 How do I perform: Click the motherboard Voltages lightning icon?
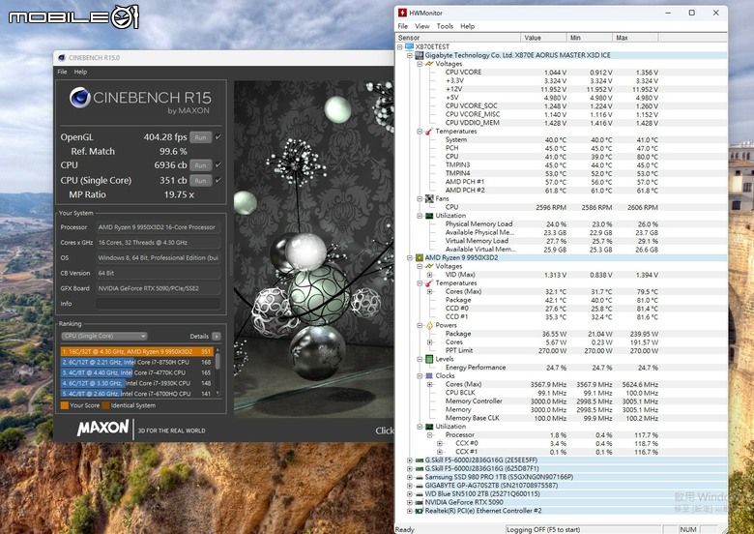429,64
